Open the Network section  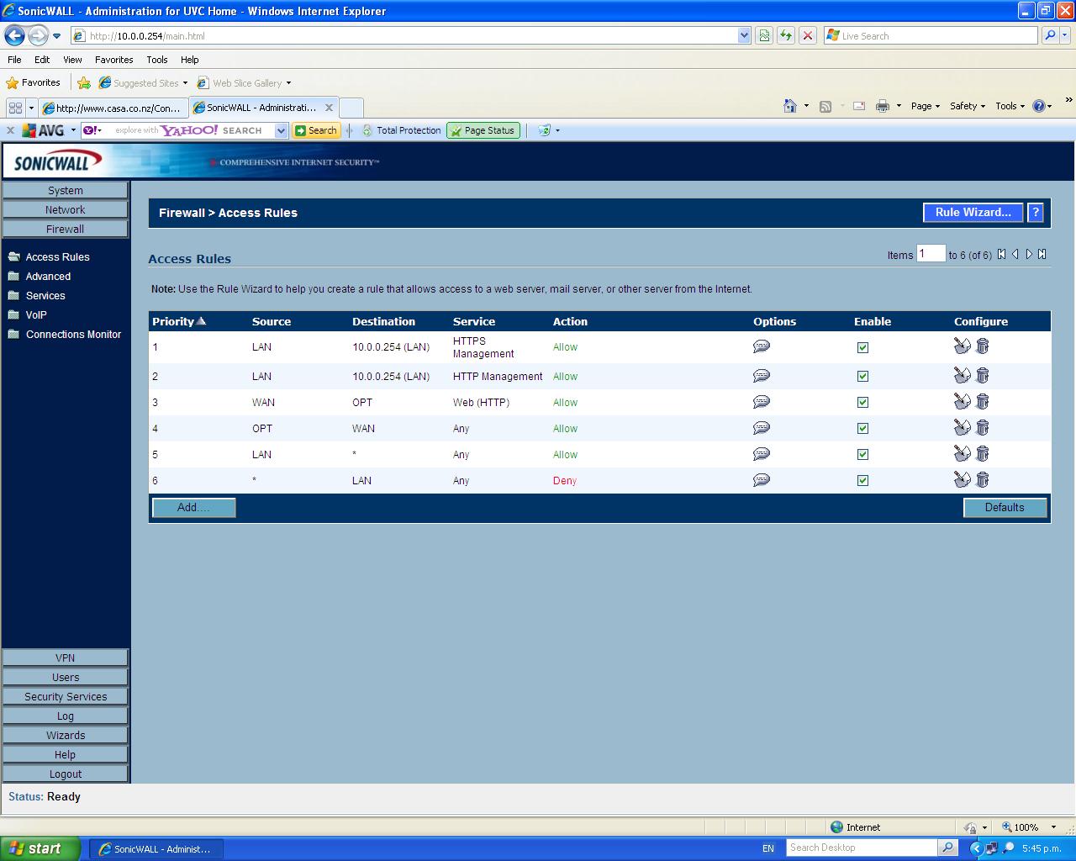point(66,209)
